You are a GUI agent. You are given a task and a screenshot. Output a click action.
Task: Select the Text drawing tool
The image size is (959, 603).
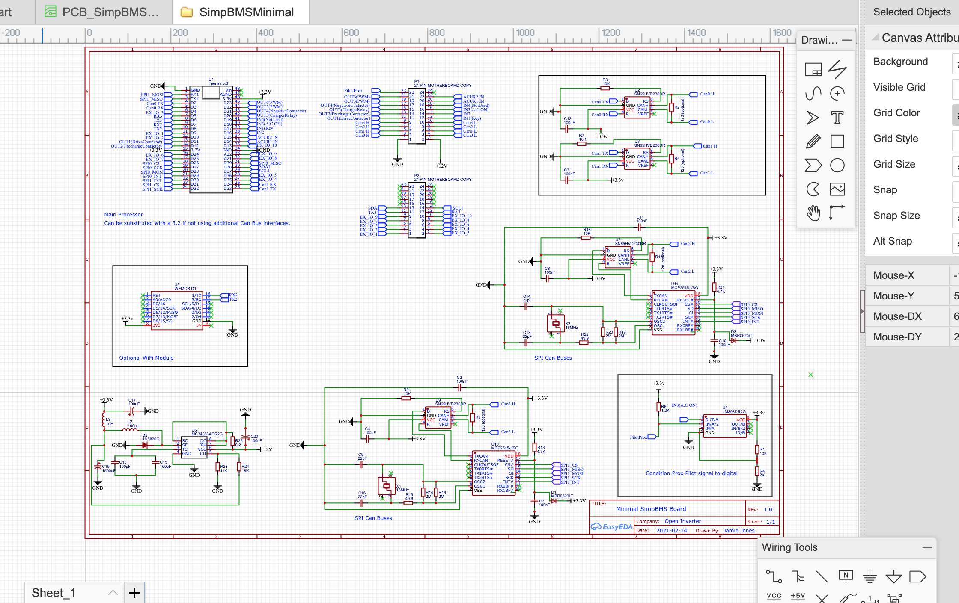point(837,117)
